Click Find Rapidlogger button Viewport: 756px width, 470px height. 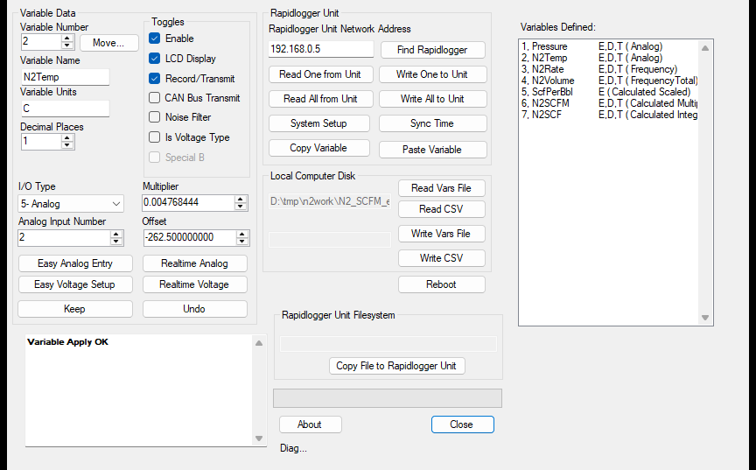[432, 50]
